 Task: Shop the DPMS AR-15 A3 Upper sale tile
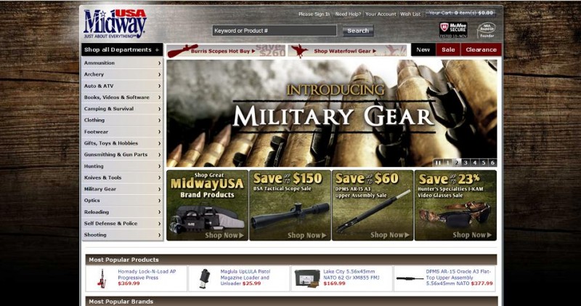[373, 206]
